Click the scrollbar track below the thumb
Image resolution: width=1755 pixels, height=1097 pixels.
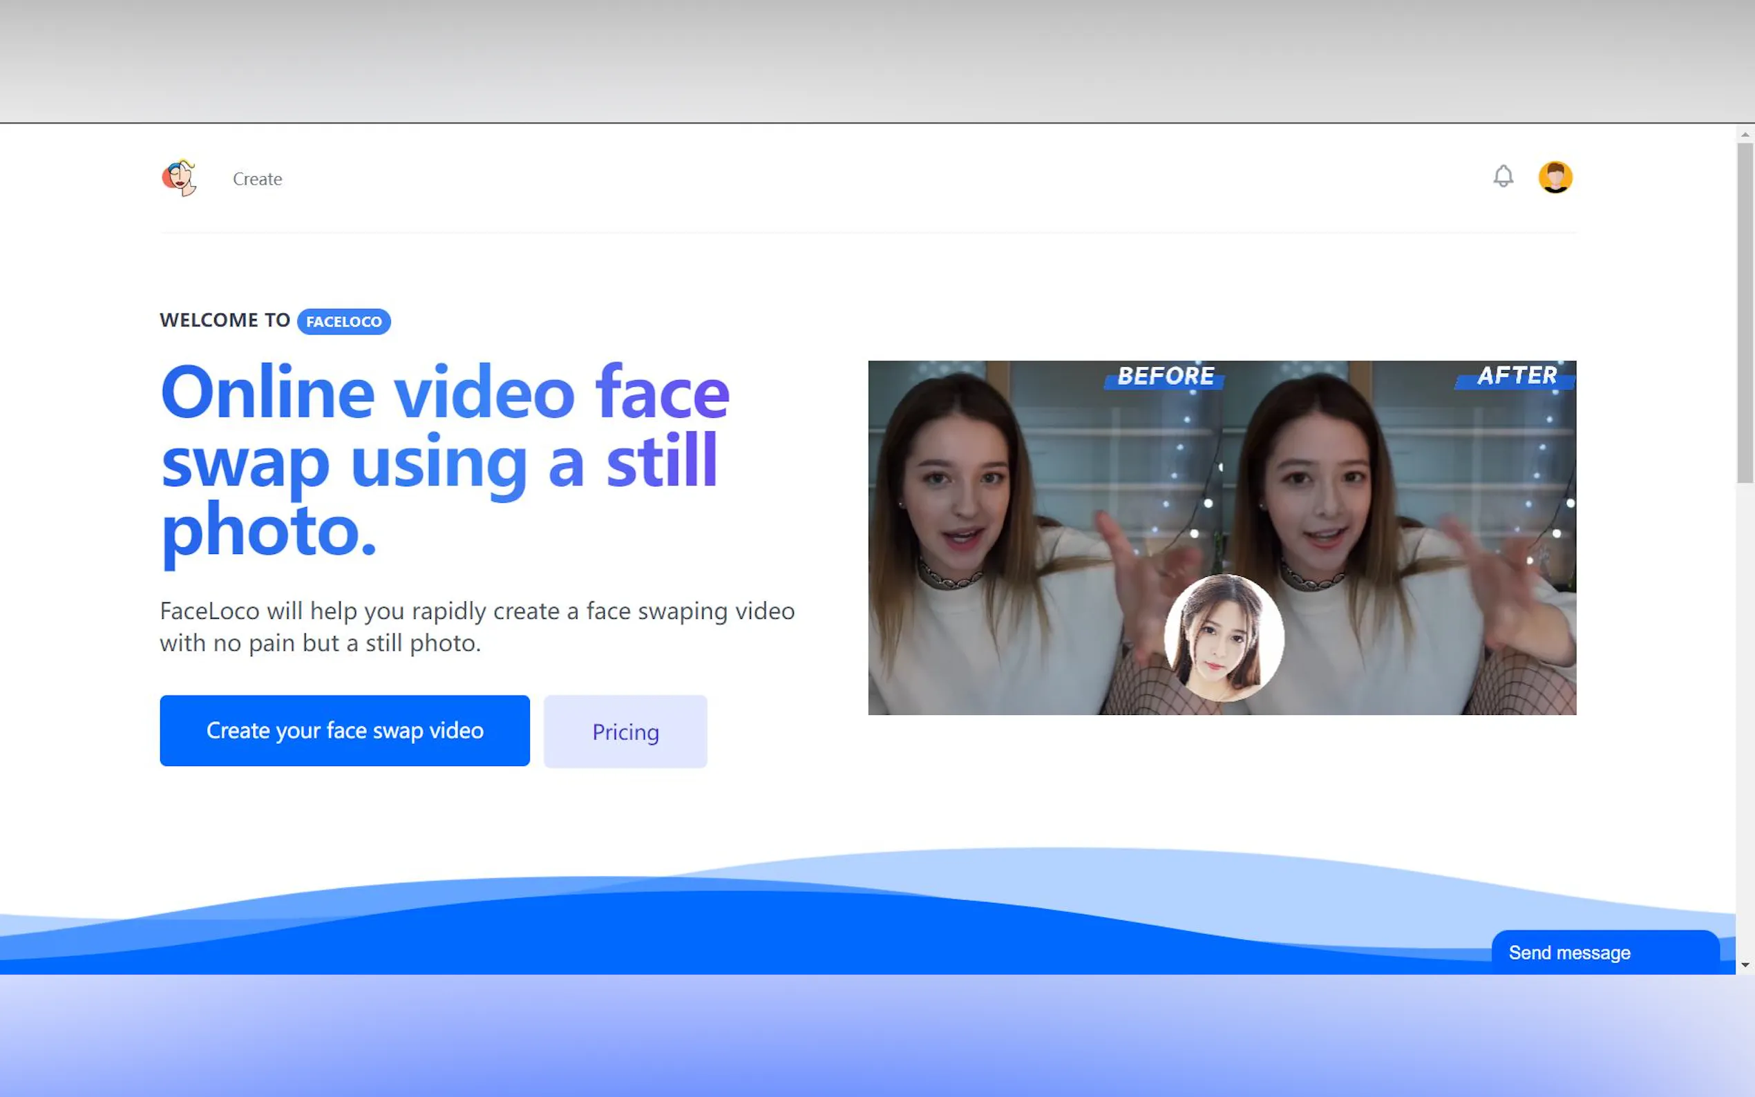(1745, 725)
